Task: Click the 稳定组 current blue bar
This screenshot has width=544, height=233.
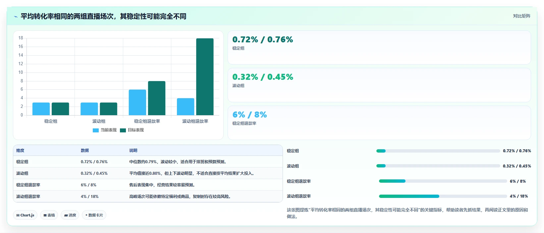Action: [41, 109]
